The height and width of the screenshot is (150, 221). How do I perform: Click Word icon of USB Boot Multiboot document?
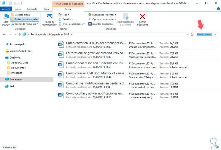[x=61, y=75]
